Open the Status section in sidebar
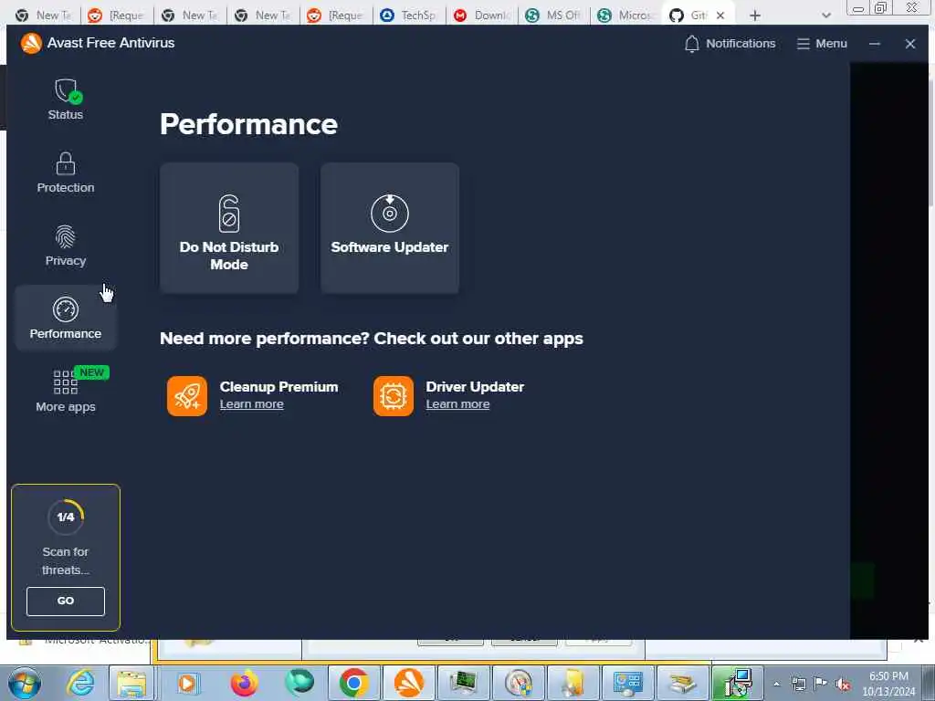The height and width of the screenshot is (701, 935). point(66,99)
